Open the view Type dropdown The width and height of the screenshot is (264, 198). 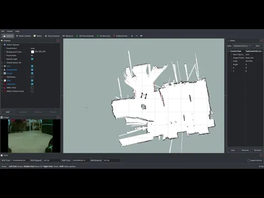point(242,46)
